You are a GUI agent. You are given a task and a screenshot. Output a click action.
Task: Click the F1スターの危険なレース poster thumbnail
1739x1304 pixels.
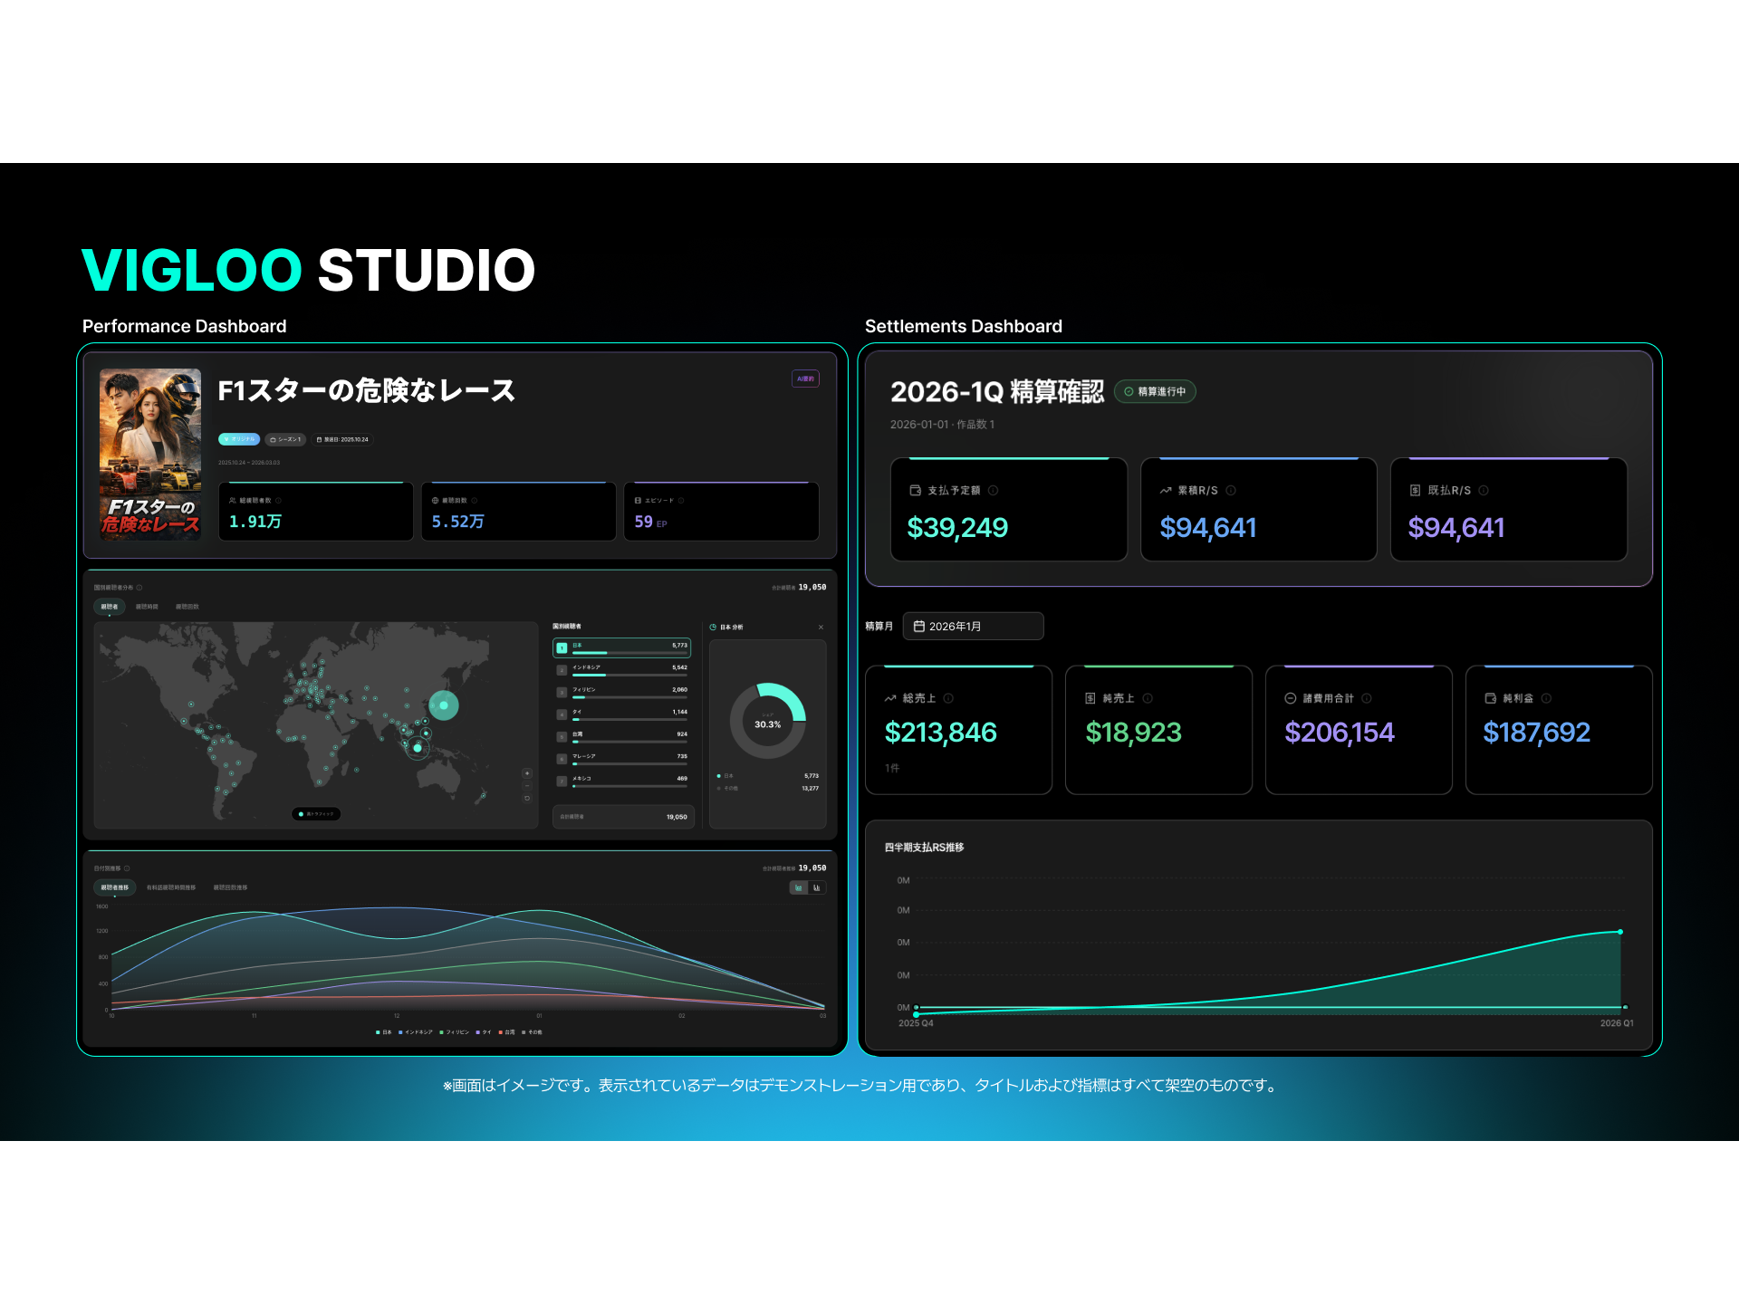[149, 453]
